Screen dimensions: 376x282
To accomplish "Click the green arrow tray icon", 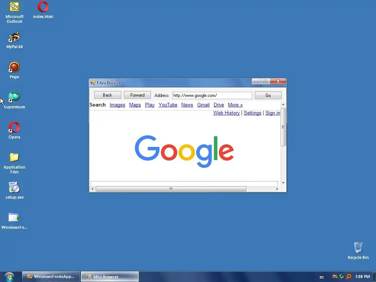I will pyautogui.click(x=341, y=276).
